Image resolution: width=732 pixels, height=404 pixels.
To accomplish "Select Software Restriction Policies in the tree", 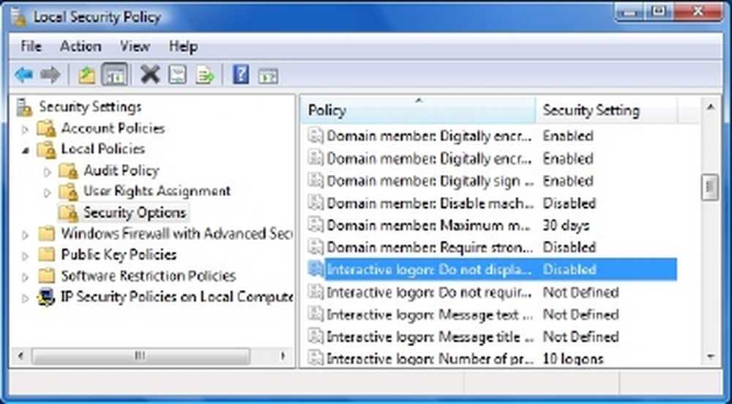I will coord(149,276).
